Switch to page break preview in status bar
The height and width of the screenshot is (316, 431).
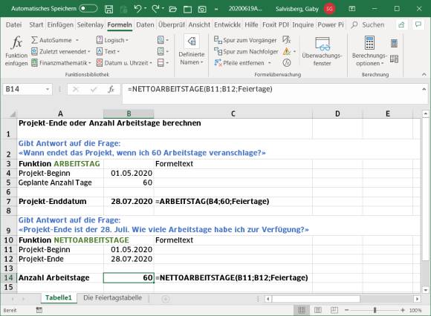(334, 310)
